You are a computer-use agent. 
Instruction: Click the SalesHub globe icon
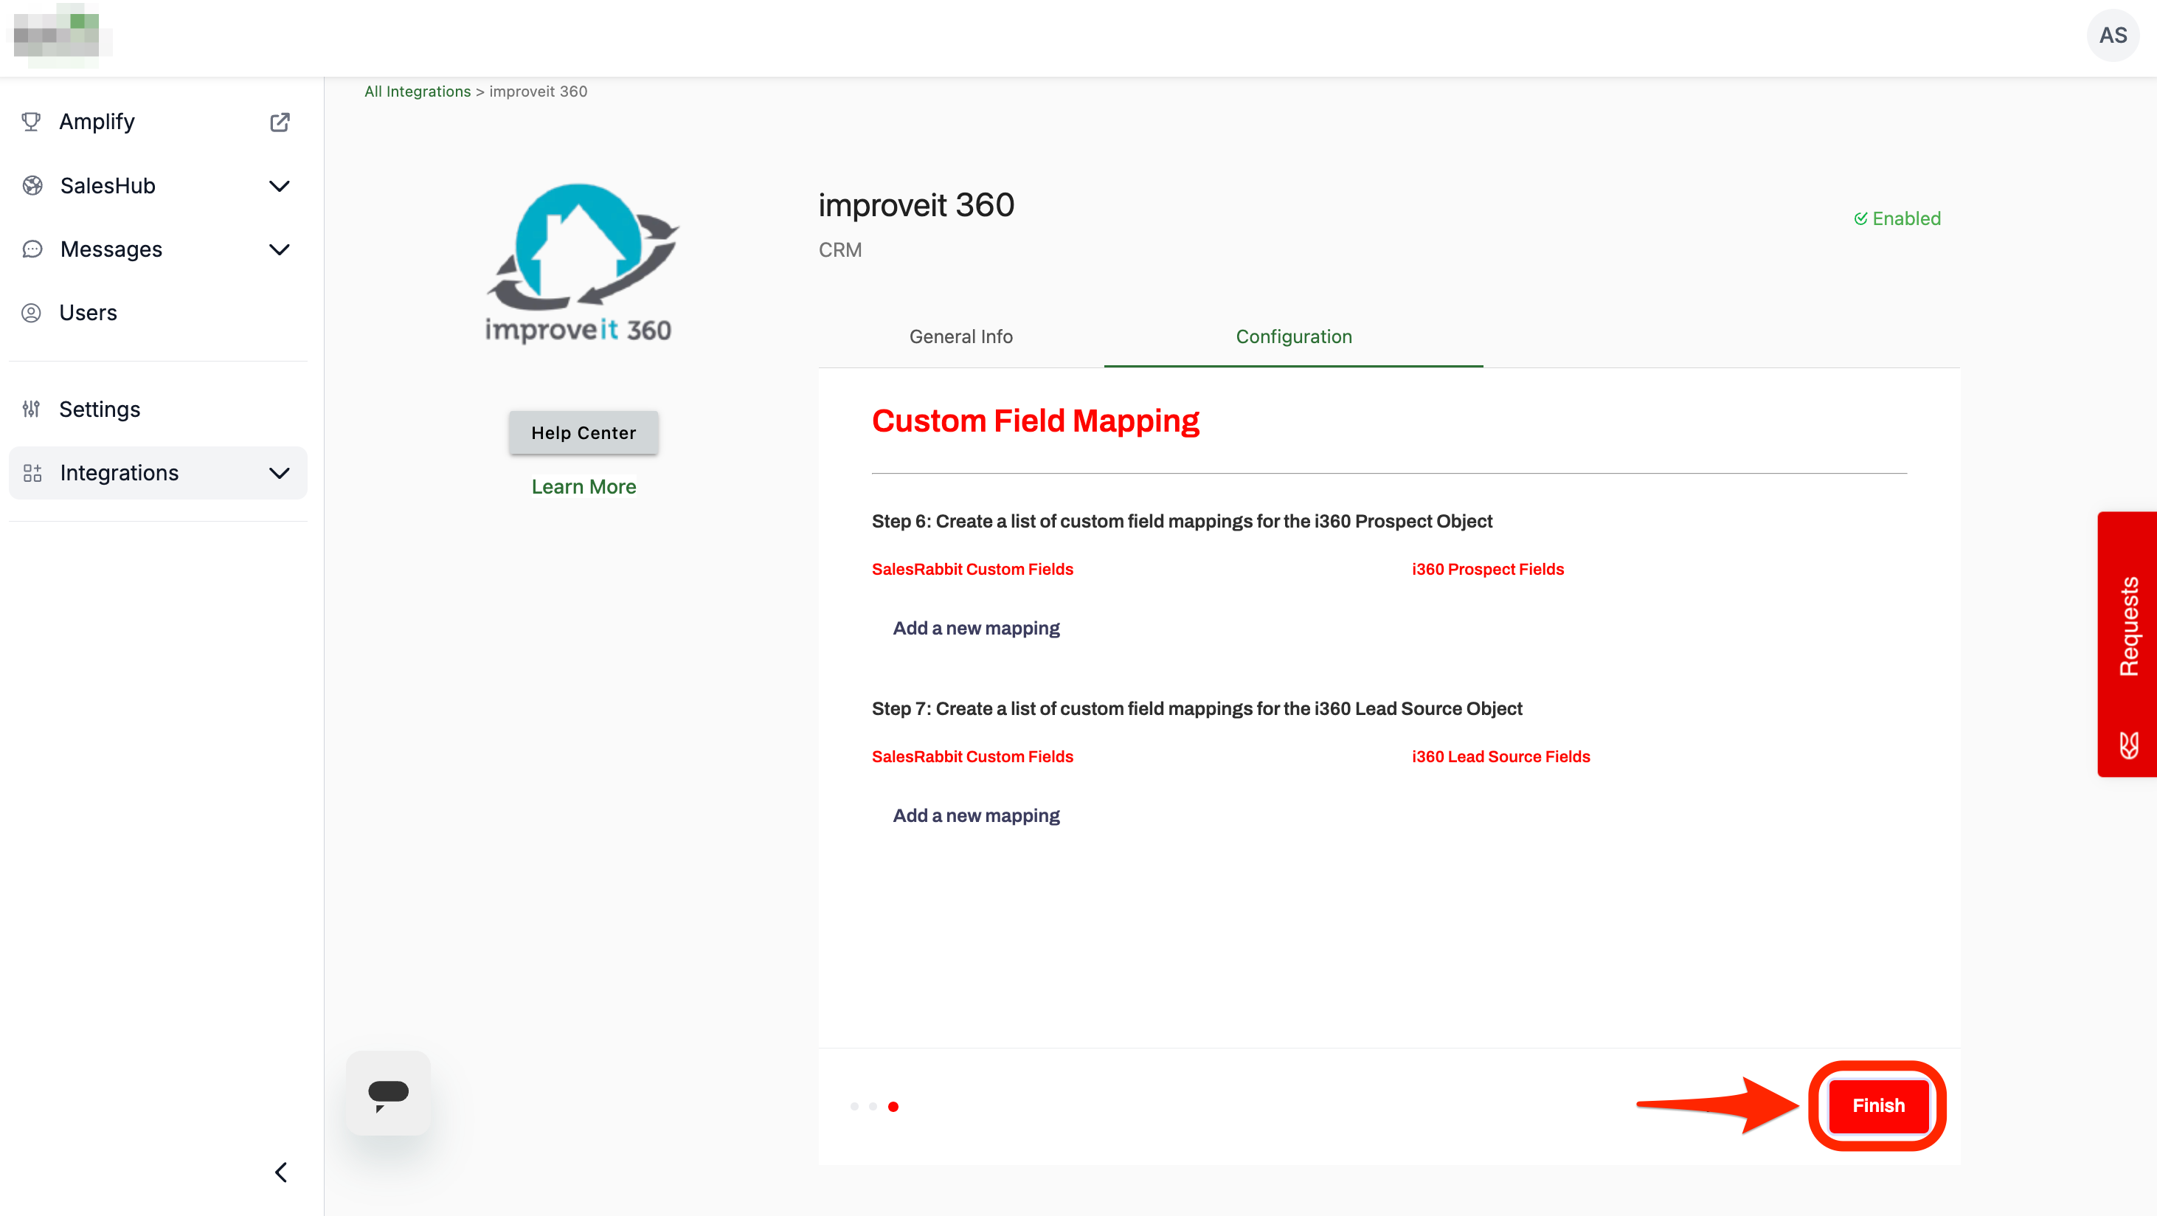tap(32, 186)
